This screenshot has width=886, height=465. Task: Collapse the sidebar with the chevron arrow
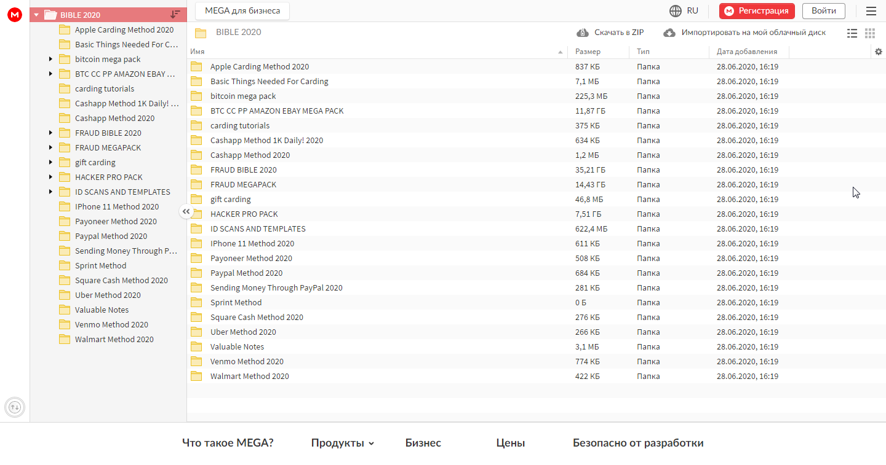[x=186, y=211]
